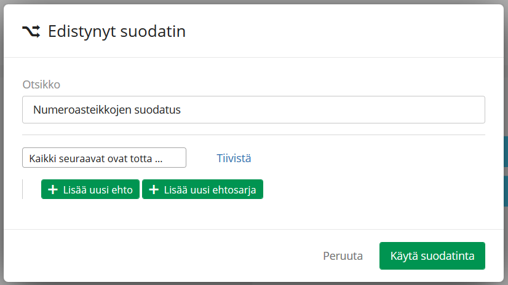Click the plus icon on Lisää uusi ehto
Viewport: 508px width, 285px height.
[53, 190]
